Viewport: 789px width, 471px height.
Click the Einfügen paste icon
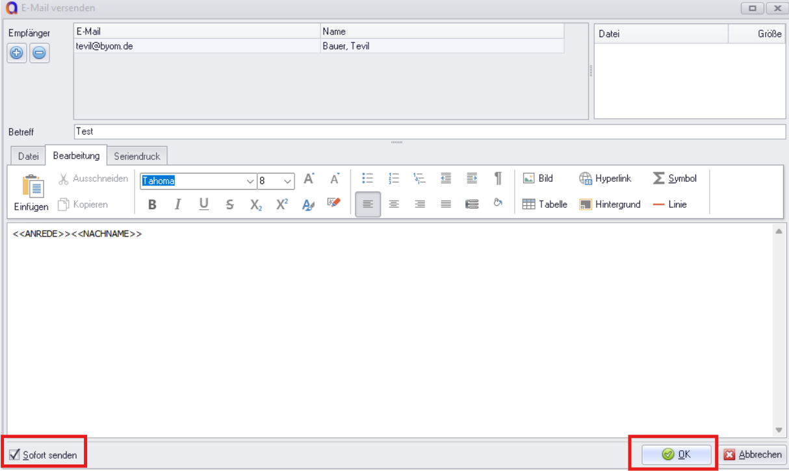coord(31,187)
